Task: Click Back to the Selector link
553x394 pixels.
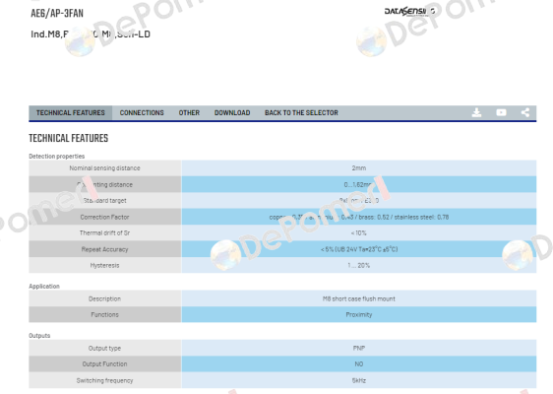Action: (x=301, y=113)
